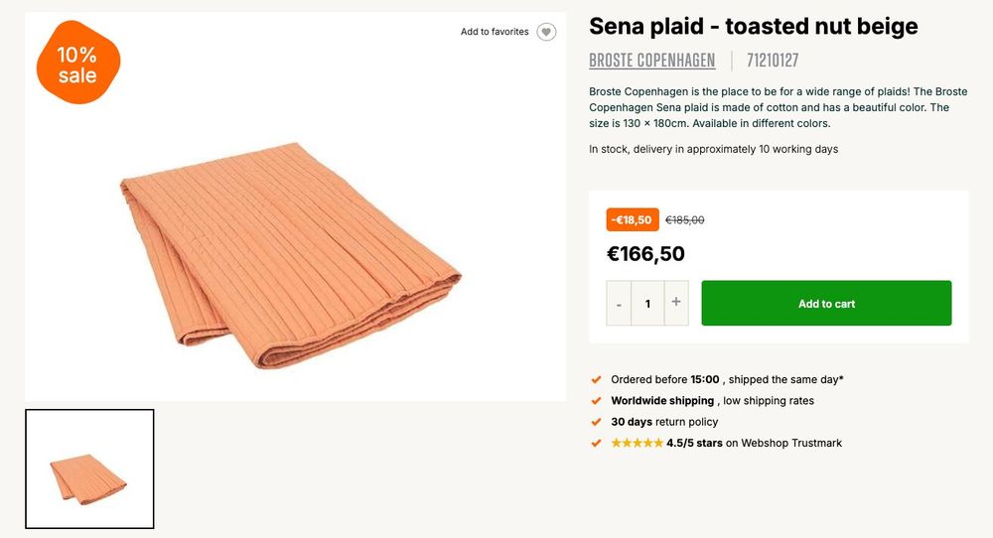Image resolution: width=993 pixels, height=538 pixels.
Task: Click the quantity input field
Action: [x=647, y=303]
